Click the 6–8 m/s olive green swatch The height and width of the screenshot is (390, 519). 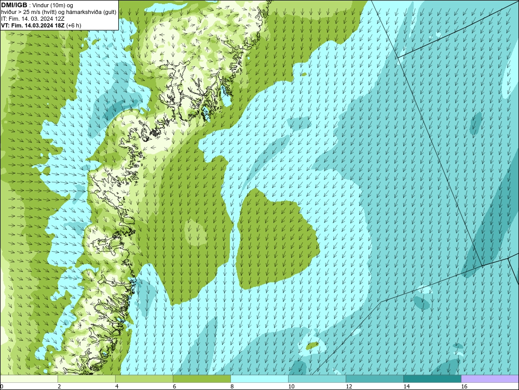click(x=202, y=379)
